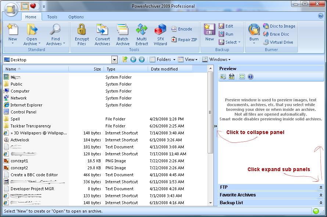Sort file list by Type column

(x=126, y=69)
